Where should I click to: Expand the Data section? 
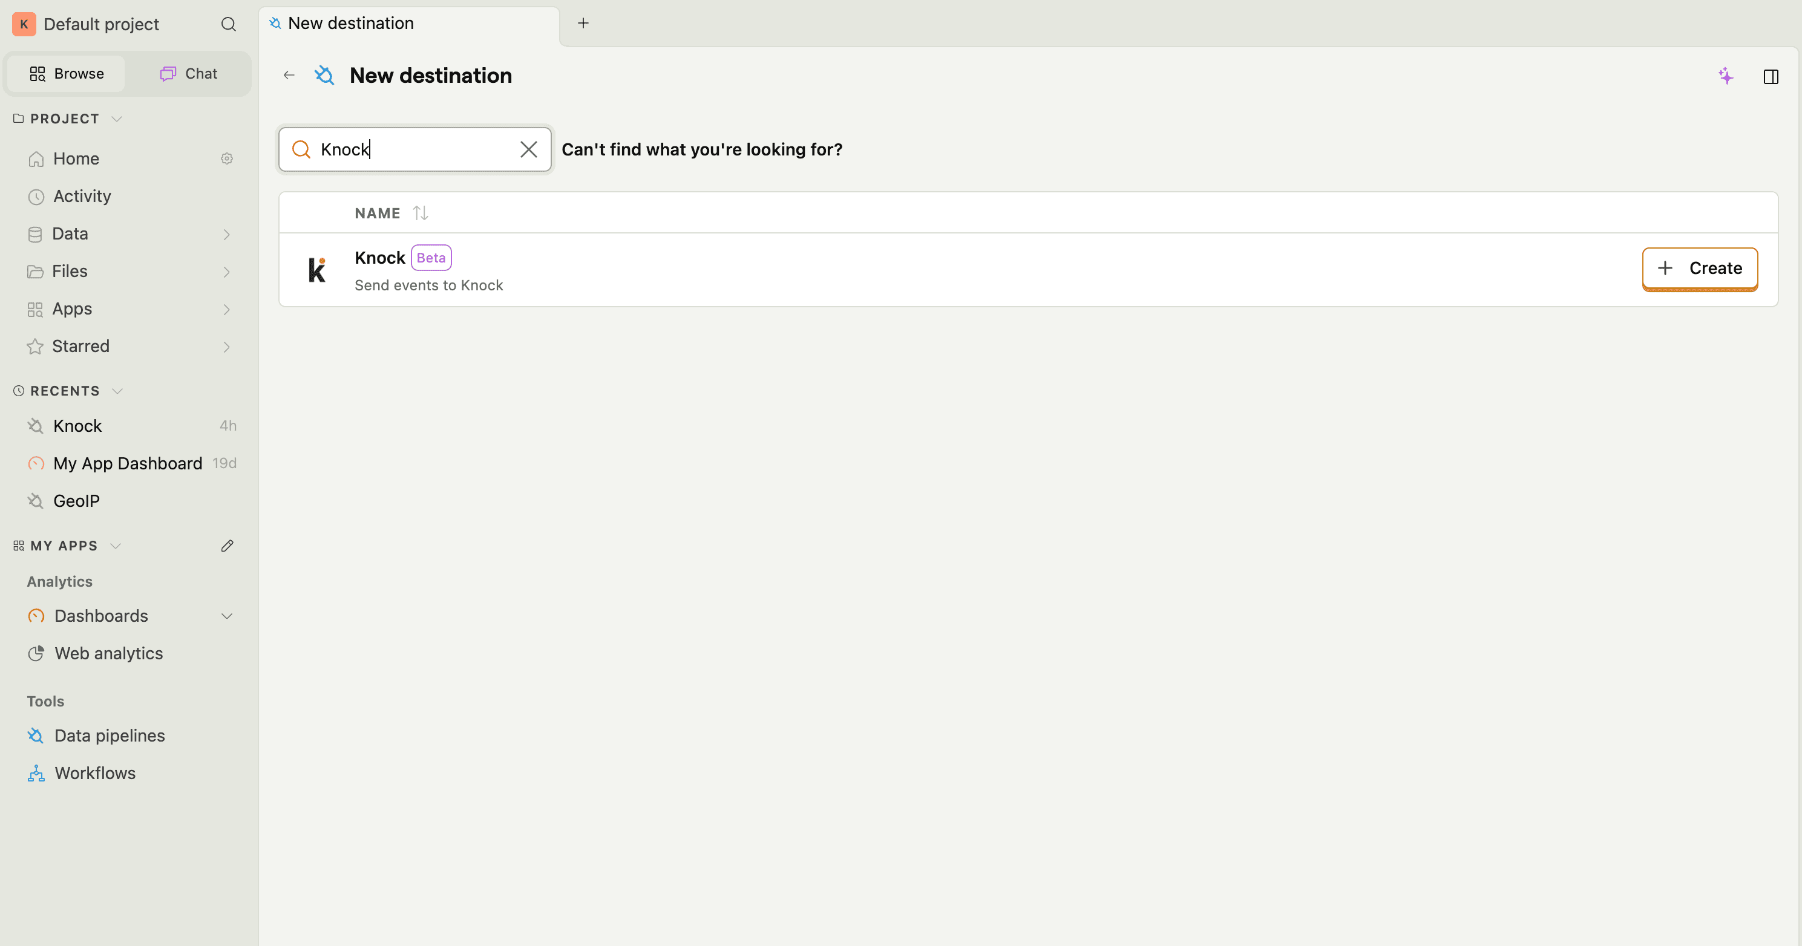pyautogui.click(x=226, y=234)
